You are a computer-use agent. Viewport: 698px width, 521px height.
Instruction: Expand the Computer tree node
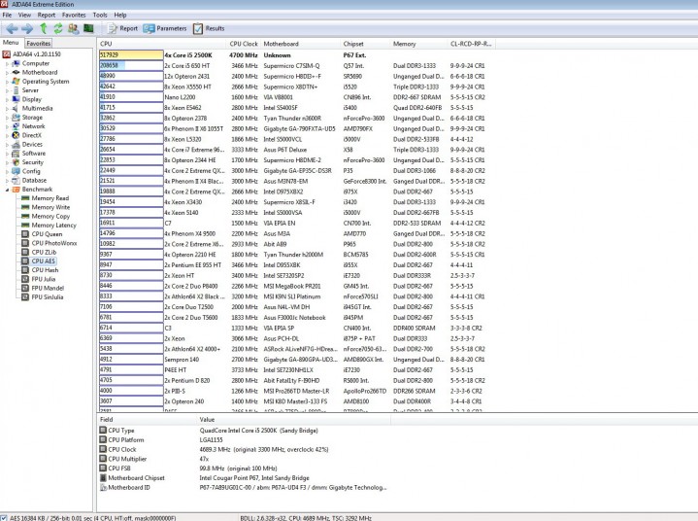pyautogui.click(x=7, y=64)
